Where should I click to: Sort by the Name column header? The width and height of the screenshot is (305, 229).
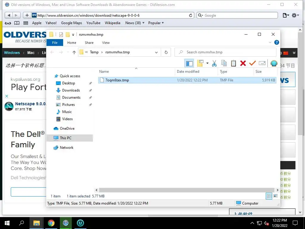tap(136, 72)
